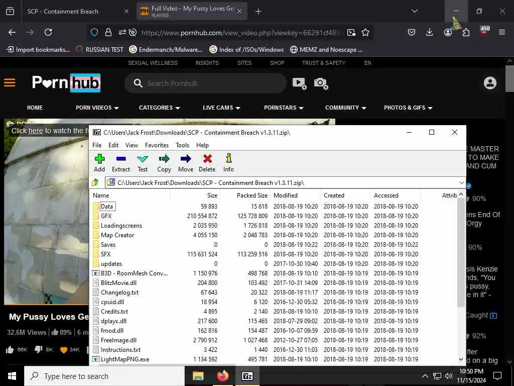Image resolution: width=514 pixels, height=386 pixels.
Task: Click the autoplay blocked icon in address bar
Action: point(133,32)
